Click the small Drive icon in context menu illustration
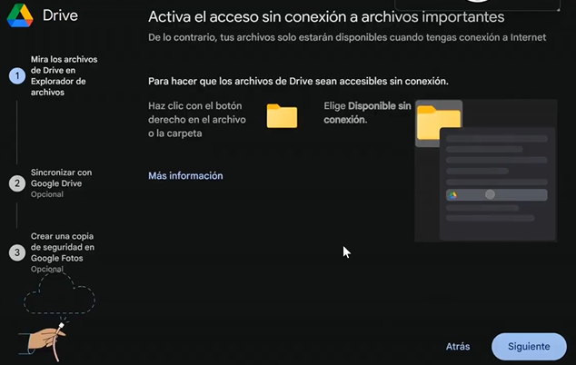This screenshot has height=365, width=576. click(452, 194)
